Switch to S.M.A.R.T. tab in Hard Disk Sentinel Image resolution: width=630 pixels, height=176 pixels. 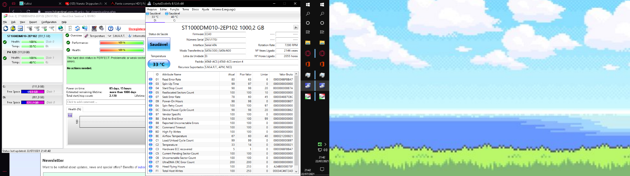coord(117,36)
